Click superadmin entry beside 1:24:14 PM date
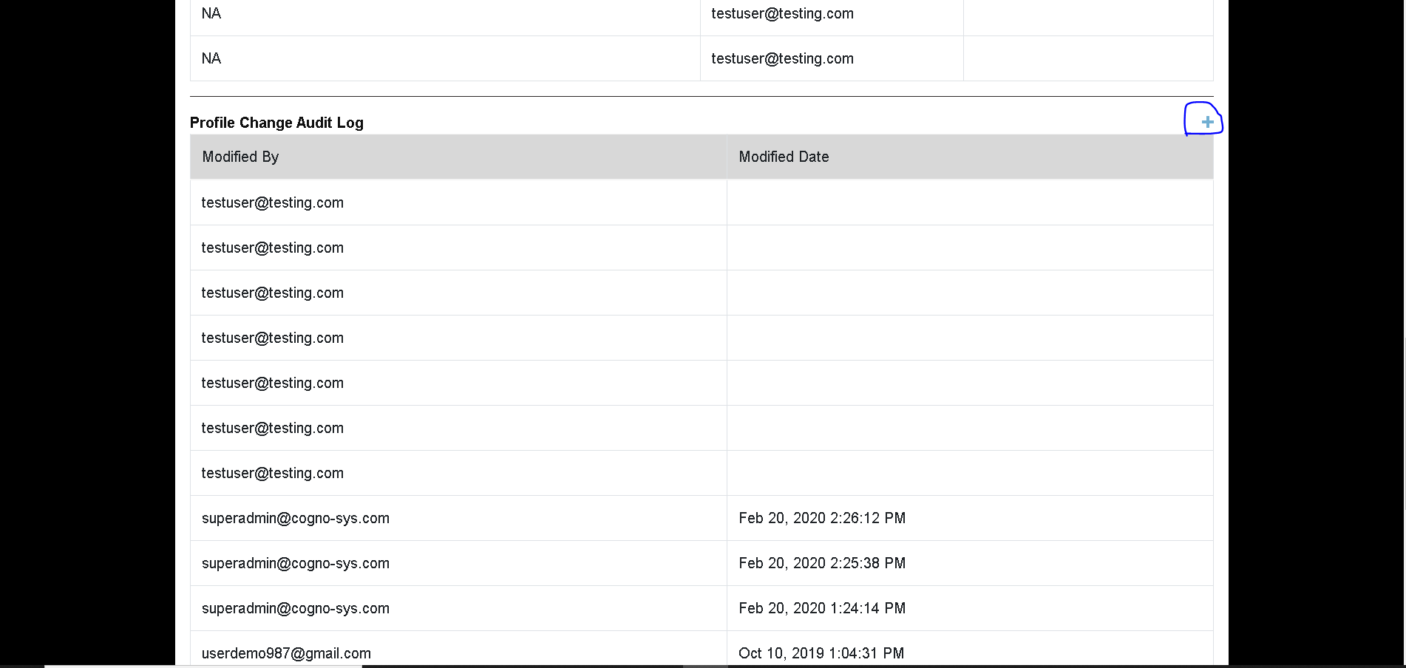The image size is (1406, 668). [296, 608]
